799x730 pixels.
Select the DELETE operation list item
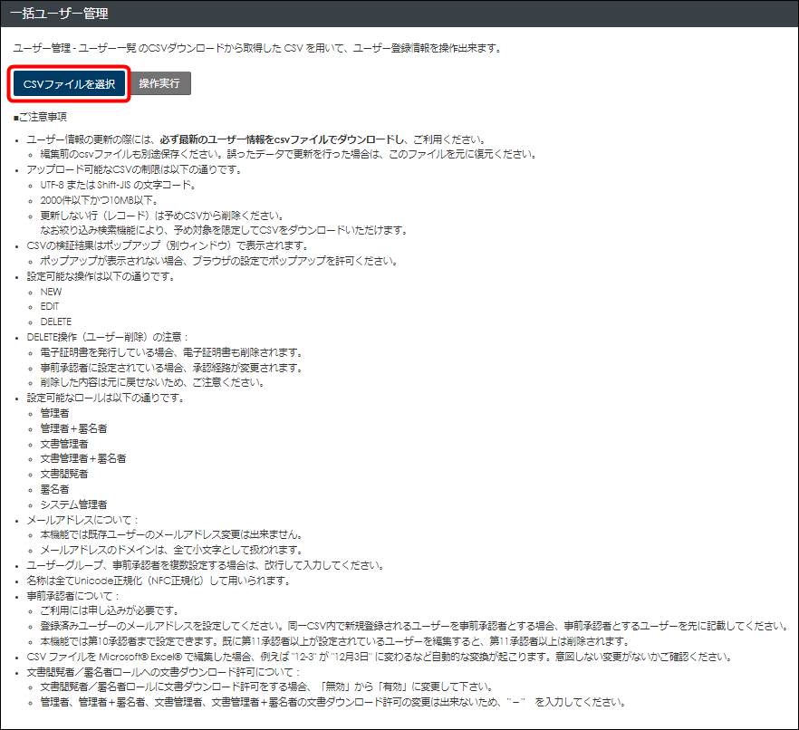[55, 322]
